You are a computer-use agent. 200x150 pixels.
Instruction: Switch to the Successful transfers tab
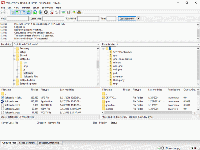(x=49, y=143)
